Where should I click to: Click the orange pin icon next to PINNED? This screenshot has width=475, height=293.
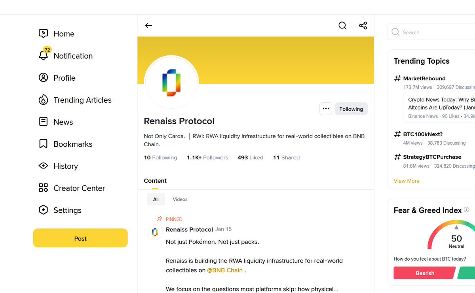[x=160, y=219]
